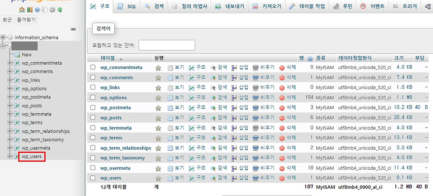Expand the information_schema database node
The image size is (433, 196).
tap(3, 37)
